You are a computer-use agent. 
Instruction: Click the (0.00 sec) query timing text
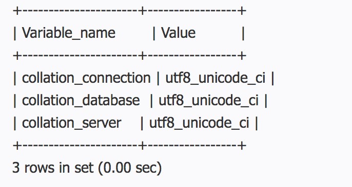130,168
